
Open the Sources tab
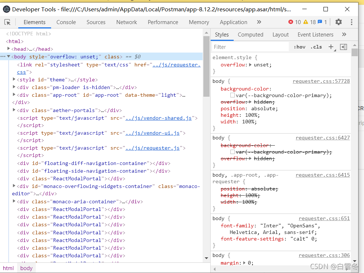pos(96,22)
